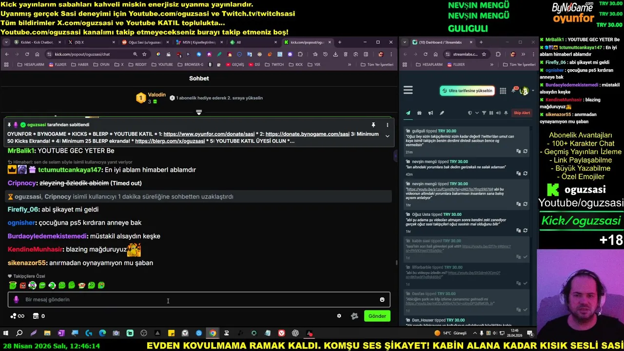Click Ultra tarifesine yükseltin button
This screenshot has height=351, width=624.
(467, 91)
